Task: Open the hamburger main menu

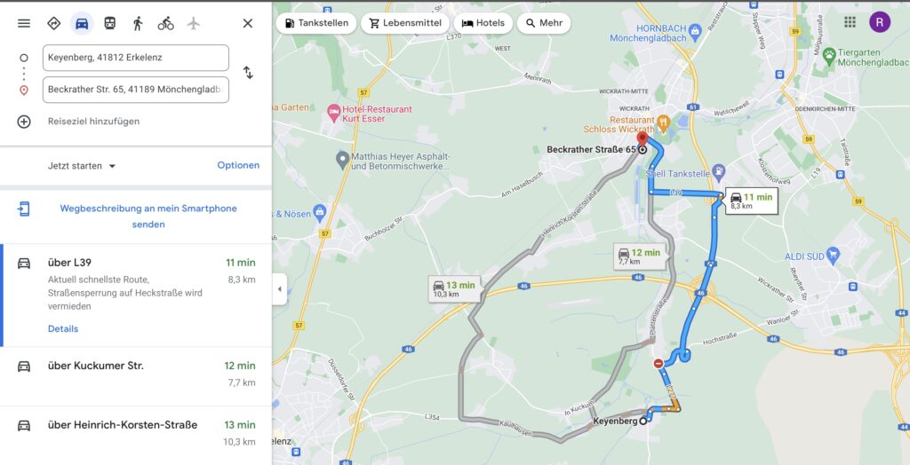Action: pos(24,23)
